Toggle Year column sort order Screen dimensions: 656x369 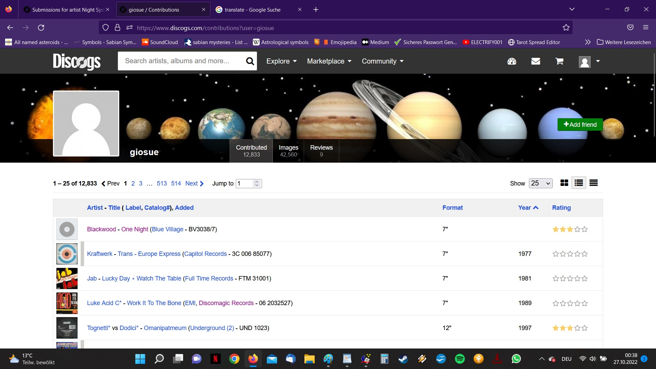point(528,208)
